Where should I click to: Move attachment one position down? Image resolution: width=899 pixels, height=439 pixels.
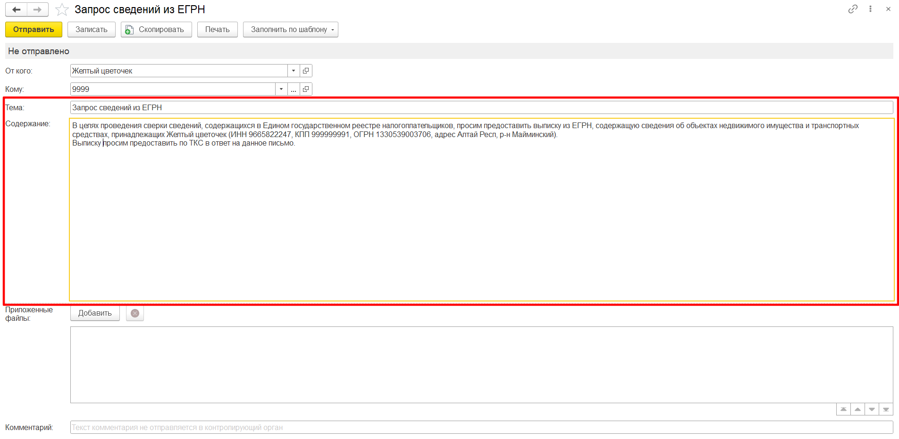pyautogui.click(x=872, y=409)
